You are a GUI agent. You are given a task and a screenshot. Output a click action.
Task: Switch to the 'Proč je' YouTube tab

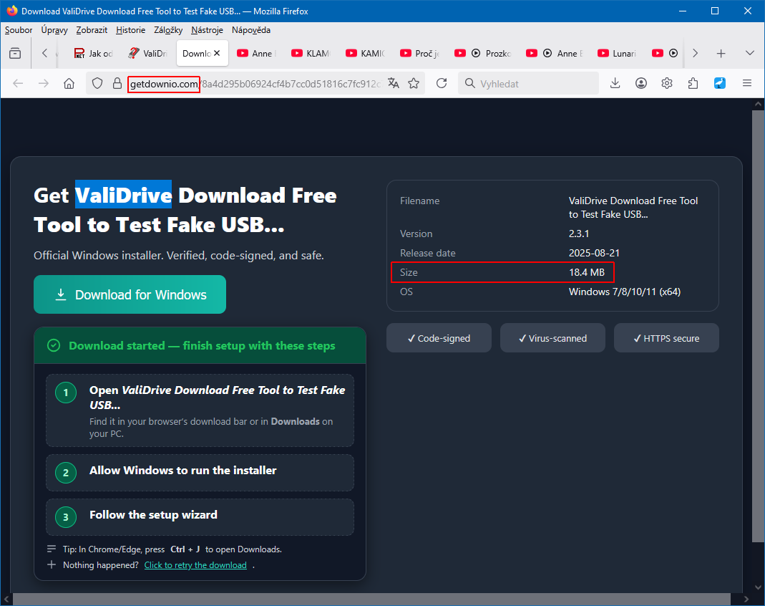coord(419,53)
